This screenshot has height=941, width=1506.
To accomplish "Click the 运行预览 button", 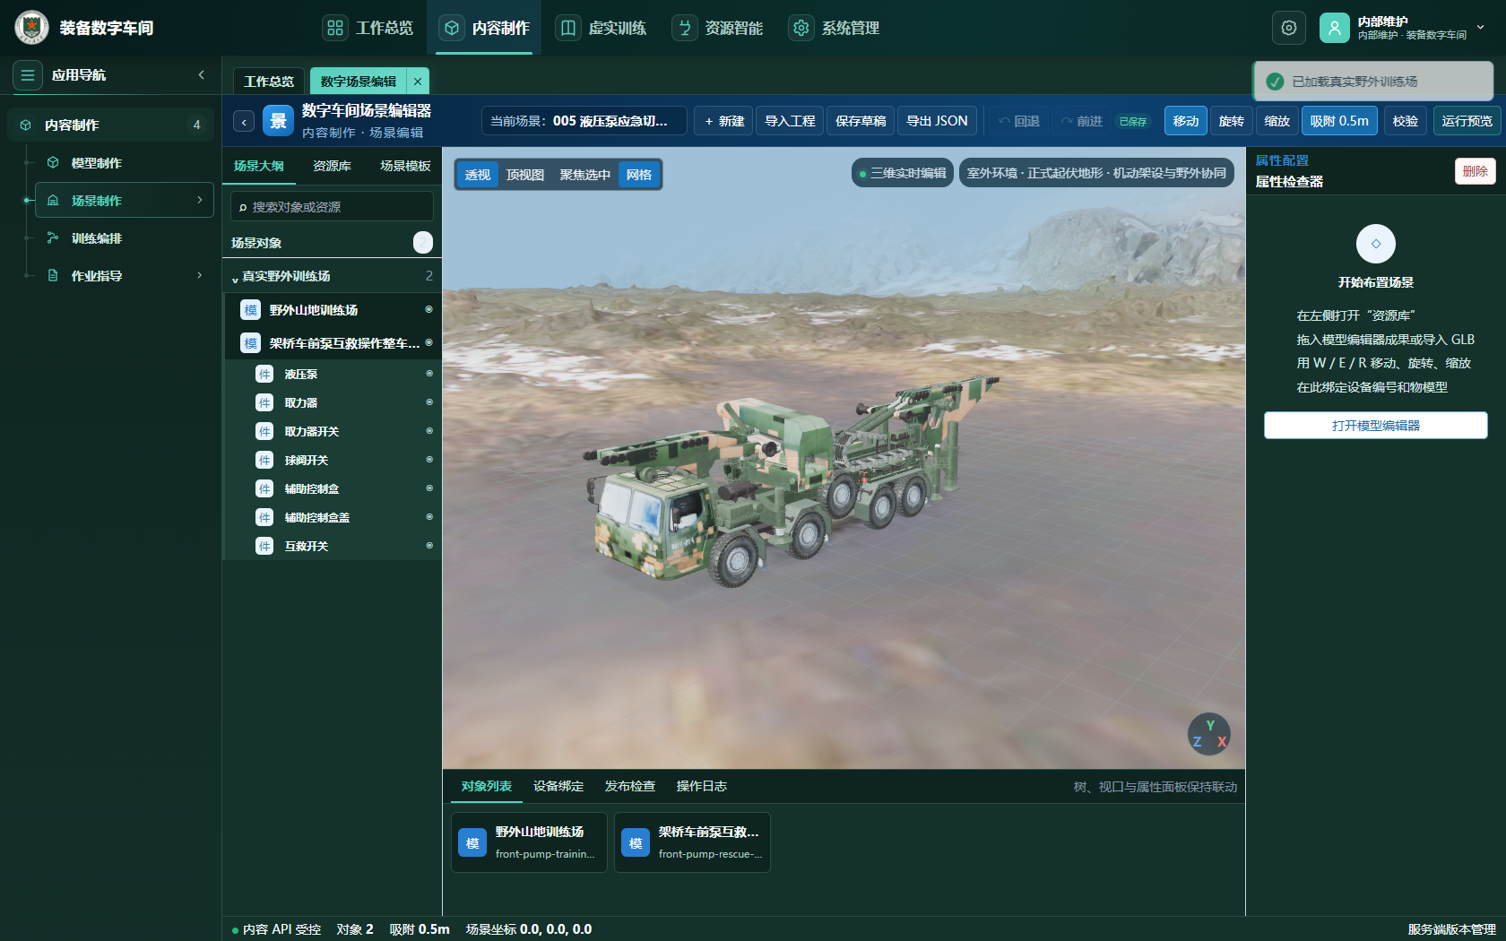I will [1467, 121].
